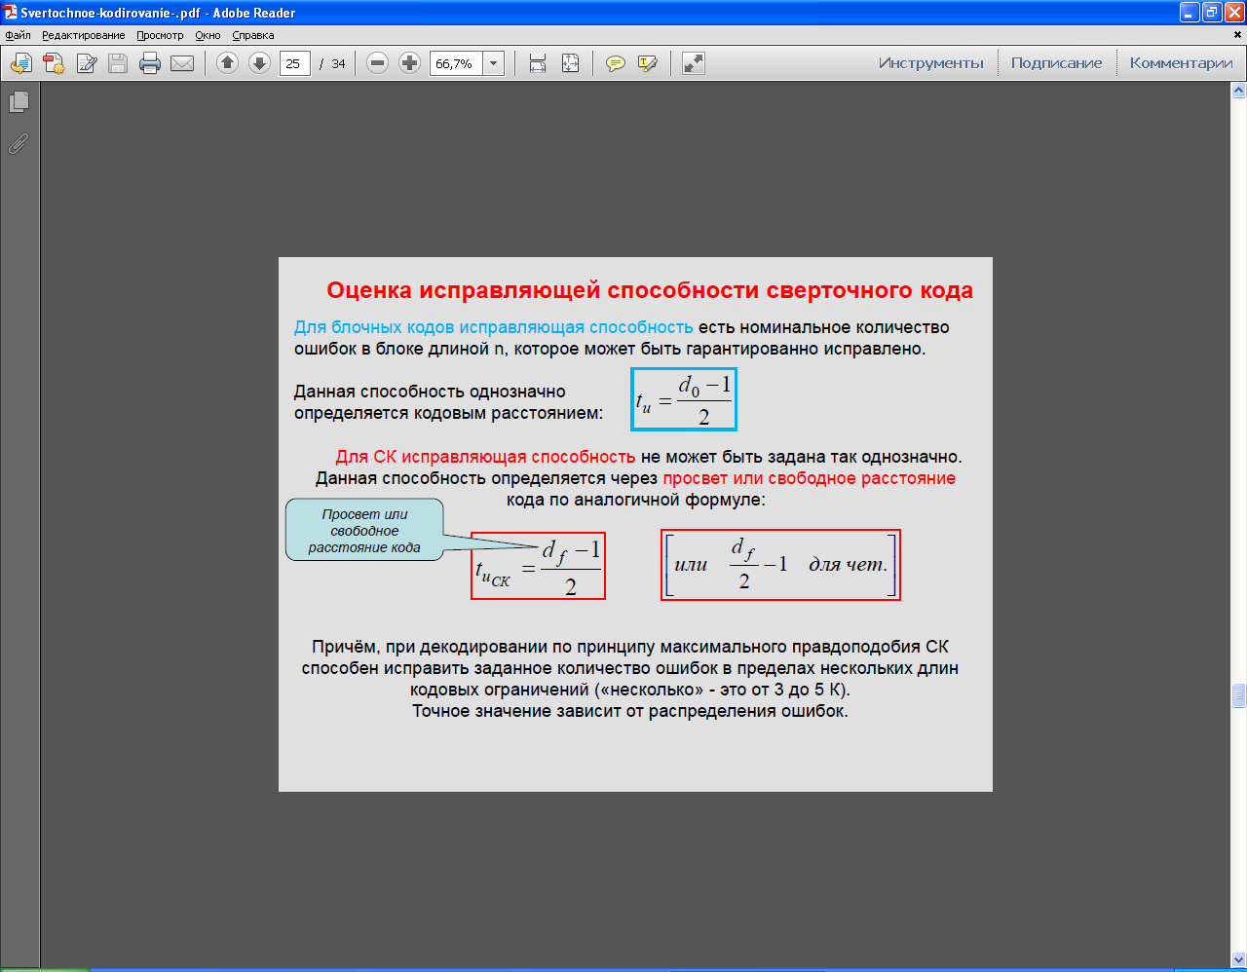Open the Редактирование menu
Viewport: 1247px width, 972px height.
click(84, 35)
